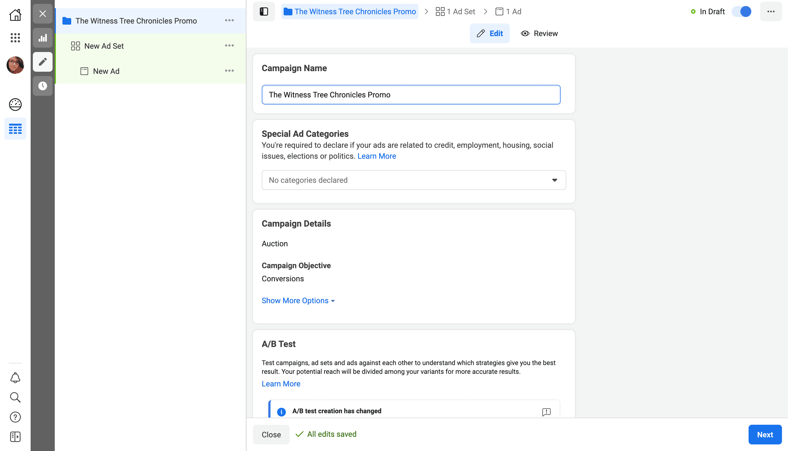Click the table/spreadsheet icon in sidebar
The height and width of the screenshot is (451, 788).
(x=15, y=129)
